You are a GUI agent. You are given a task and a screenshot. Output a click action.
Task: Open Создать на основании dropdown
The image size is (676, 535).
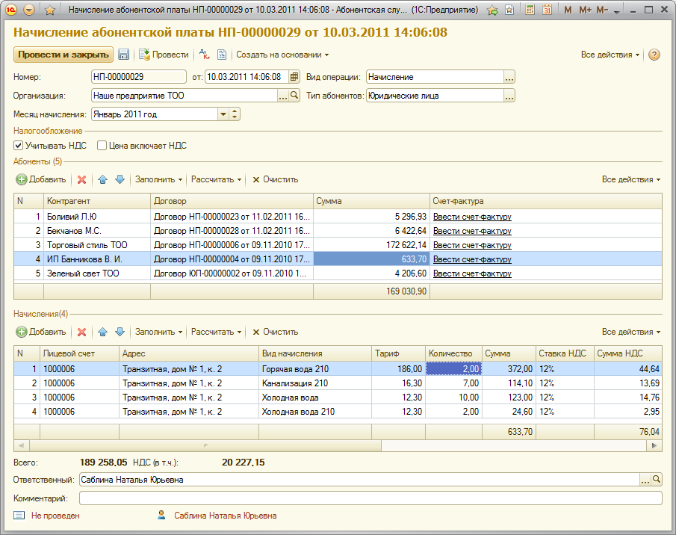[x=282, y=55]
